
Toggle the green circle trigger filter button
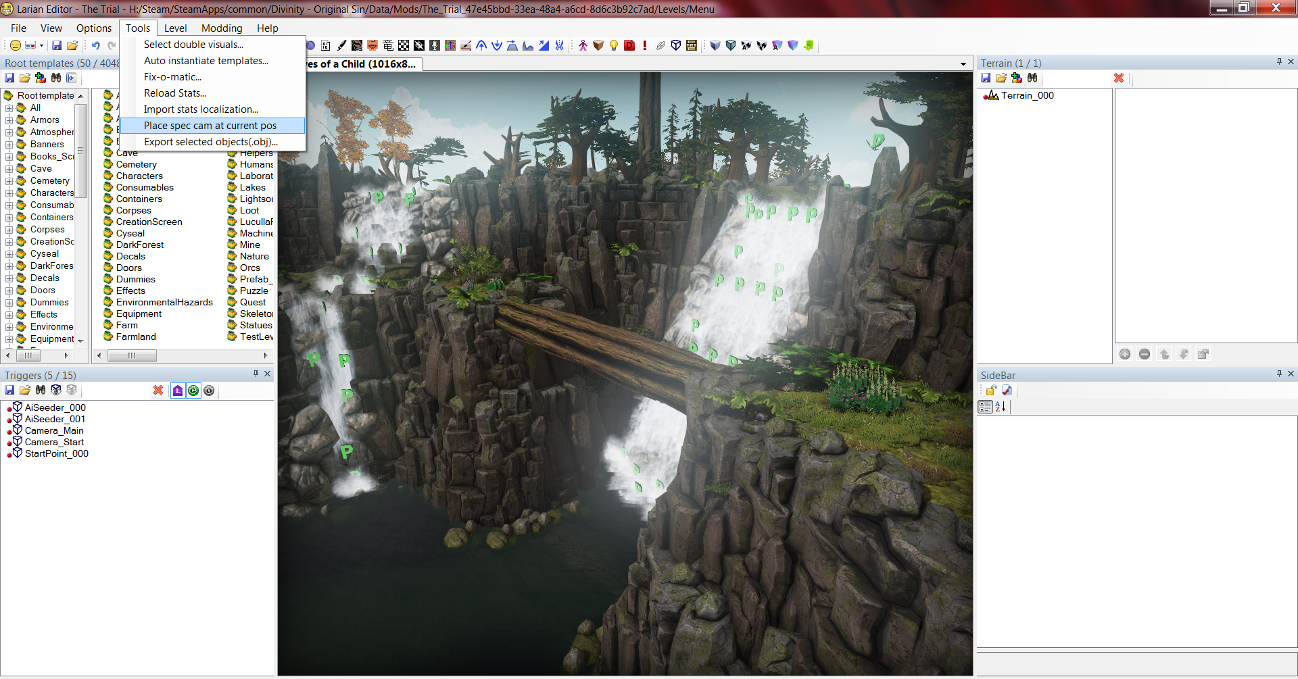pyautogui.click(x=193, y=391)
